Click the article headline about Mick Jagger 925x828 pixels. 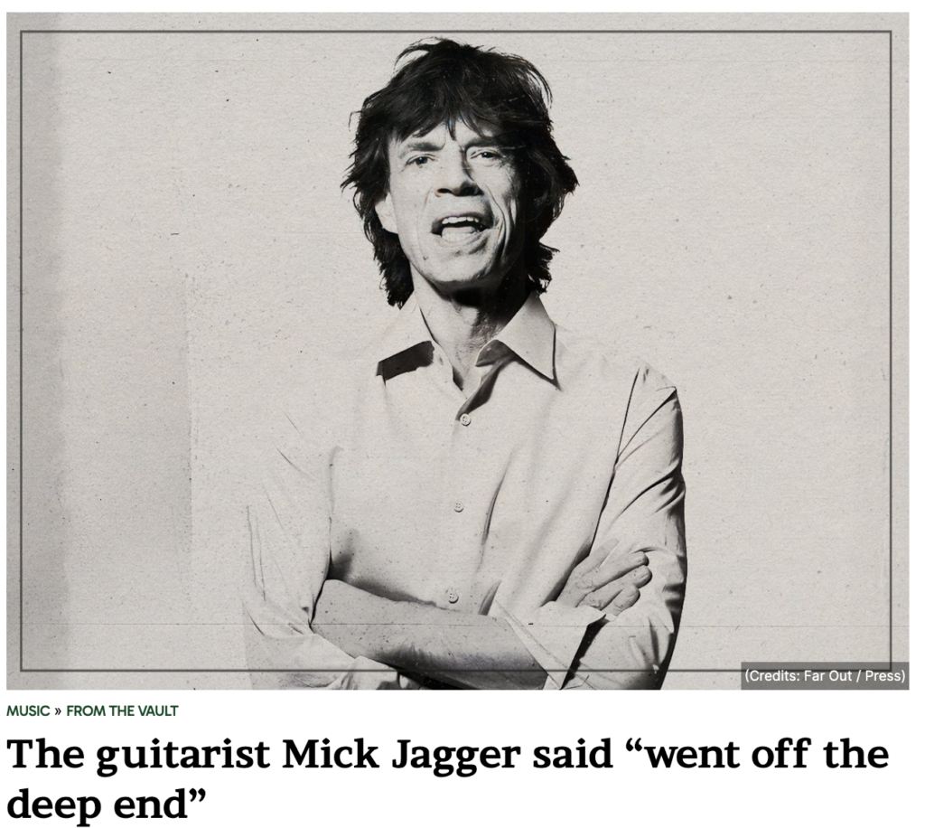click(x=447, y=778)
